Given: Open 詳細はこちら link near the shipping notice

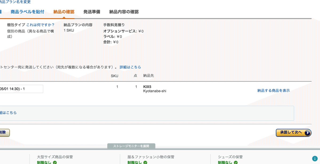Looking at the screenshot, I should (x=130, y=67).
